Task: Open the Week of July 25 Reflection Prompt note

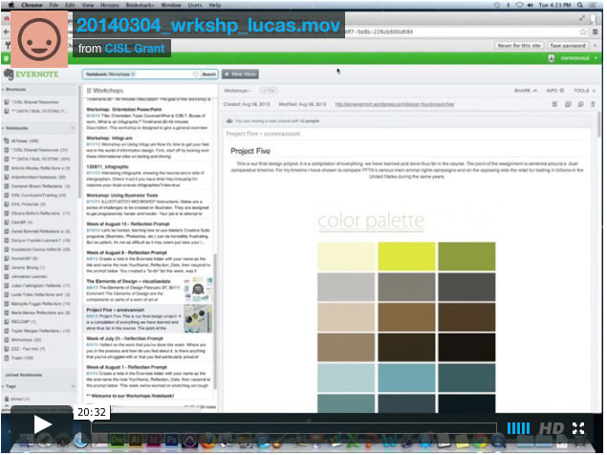Action: tap(148, 348)
